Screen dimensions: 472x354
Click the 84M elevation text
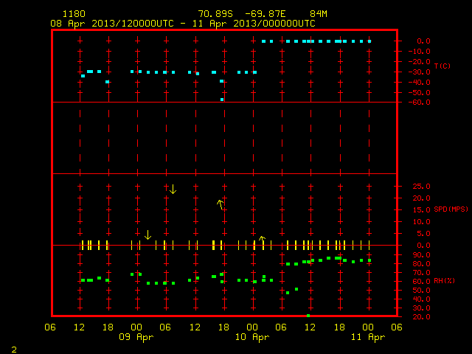[319, 14]
